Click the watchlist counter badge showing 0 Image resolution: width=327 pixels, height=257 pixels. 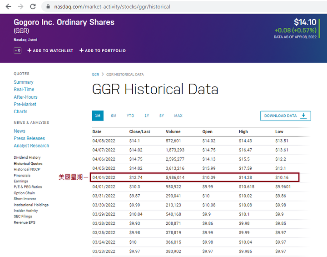click(x=18, y=50)
